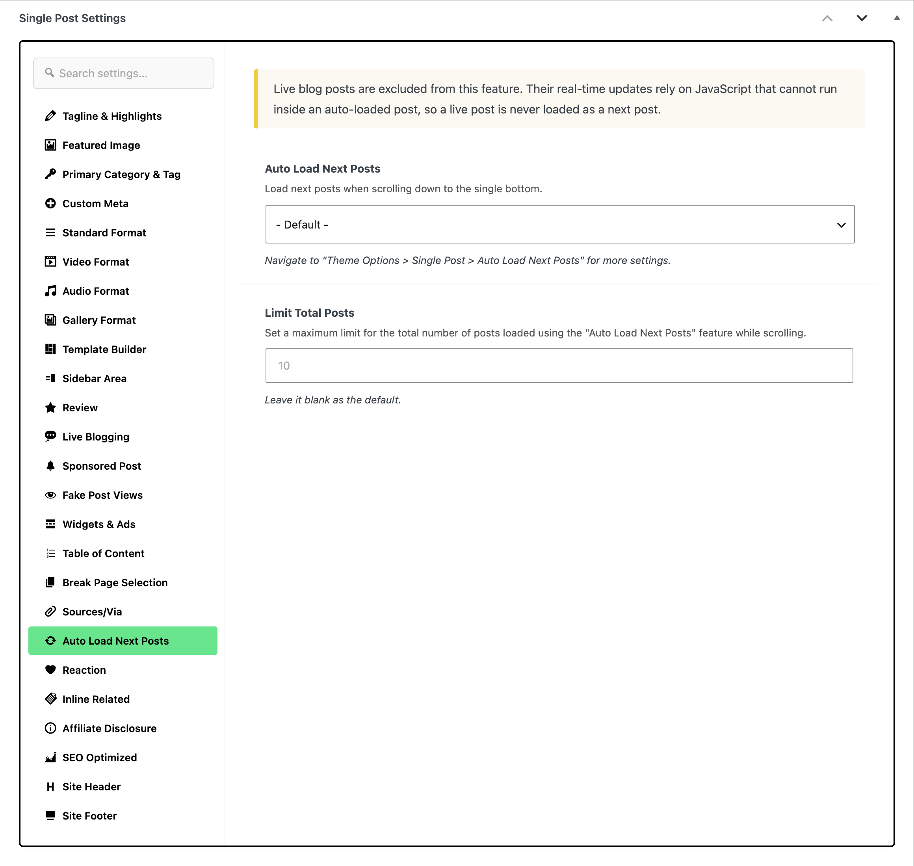Open Break Page Selection settings
The width and height of the screenshot is (914, 866).
coord(123,583)
